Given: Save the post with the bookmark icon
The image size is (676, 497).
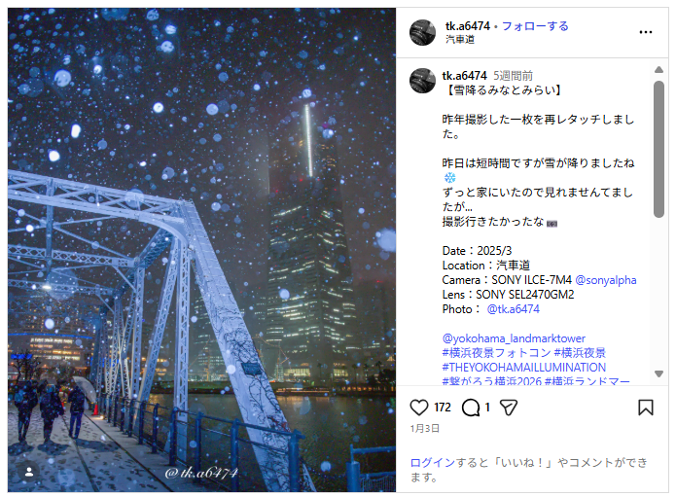Looking at the screenshot, I should tap(646, 408).
